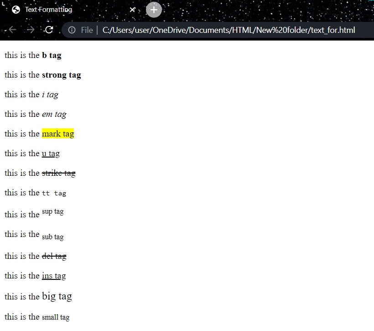Click the underlined u tag text
Screen dimensions: 374x331
51,153
